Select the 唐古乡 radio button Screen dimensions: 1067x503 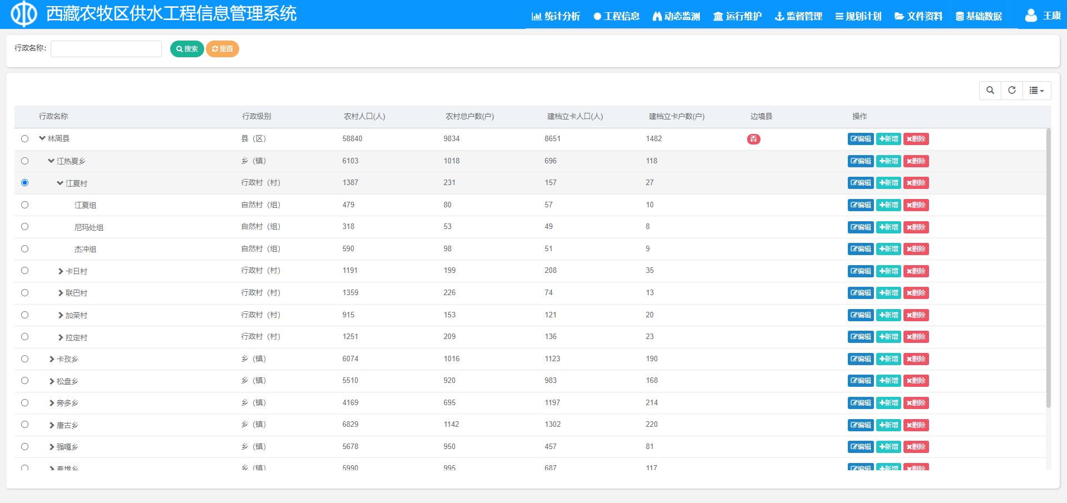24,425
